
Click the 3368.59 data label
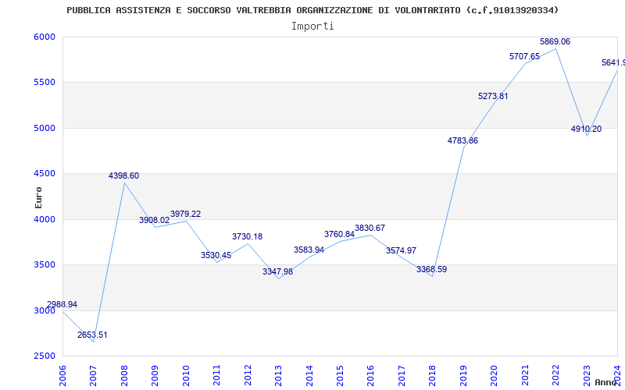coord(432,269)
